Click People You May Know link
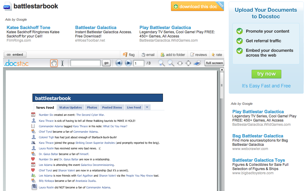Screen dimensions: 306x191 [139, 176]
